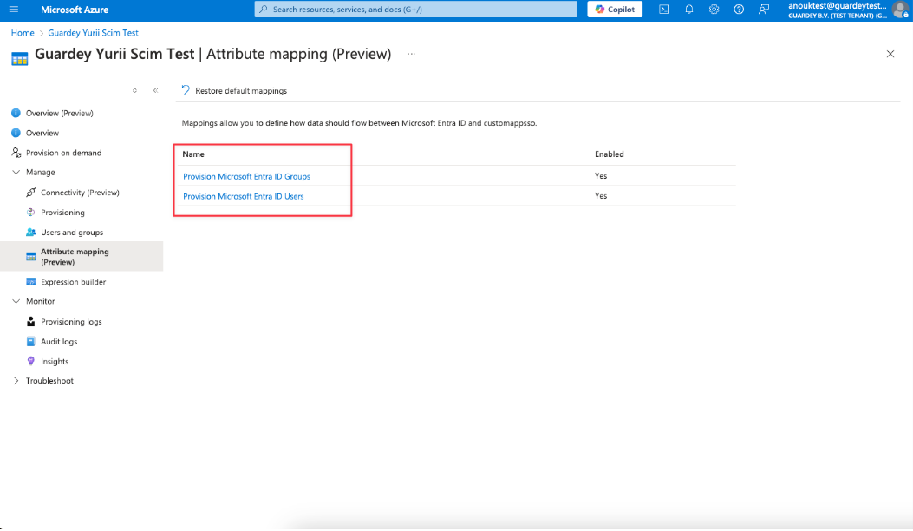Open the more options ellipsis beside title
Image resolution: width=913 pixels, height=531 pixels.
(x=411, y=54)
